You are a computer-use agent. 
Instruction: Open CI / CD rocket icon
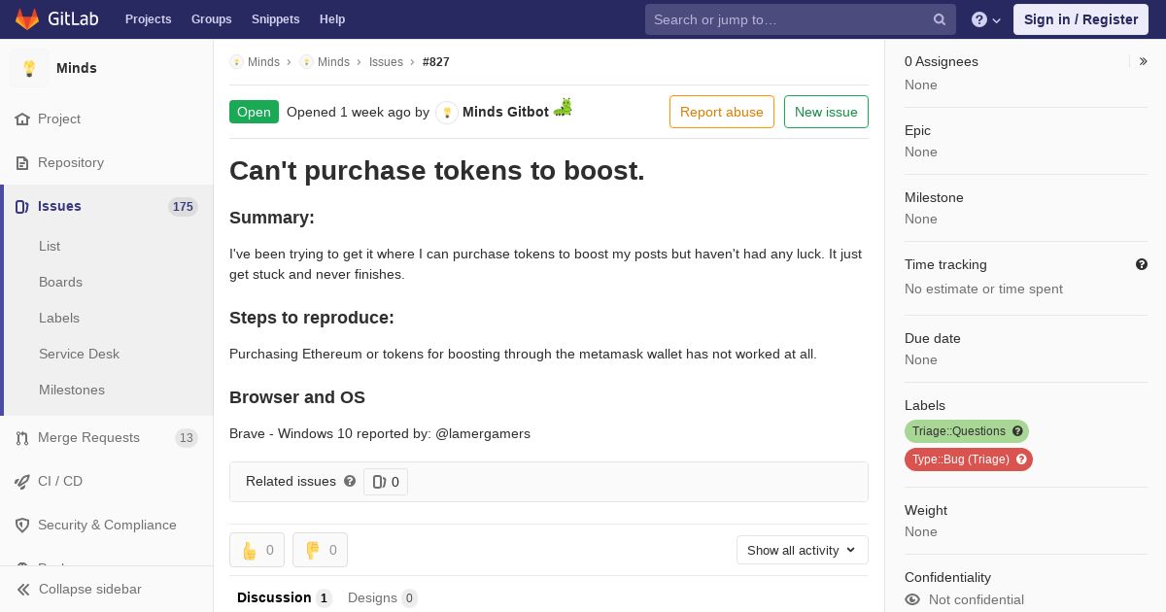pyautogui.click(x=22, y=482)
